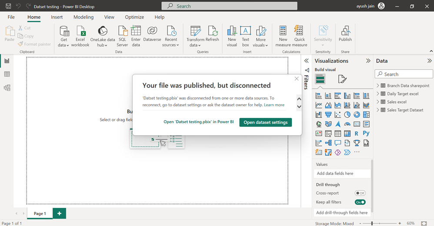Expand the Sales excel table
The image size is (434, 226).
378,102
